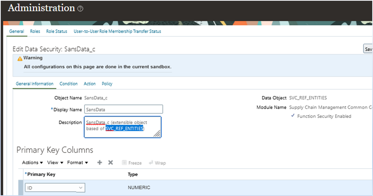Switch to the Roles tab
The height and width of the screenshot is (196, 373).
35,31
